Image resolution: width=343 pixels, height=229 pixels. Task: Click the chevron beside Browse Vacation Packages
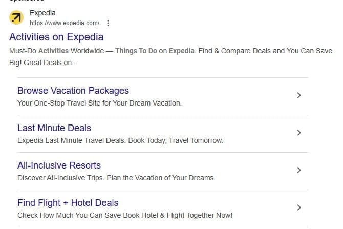tap(299, 96)
